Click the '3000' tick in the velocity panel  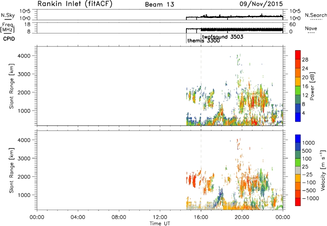click(x=25, y=158)
